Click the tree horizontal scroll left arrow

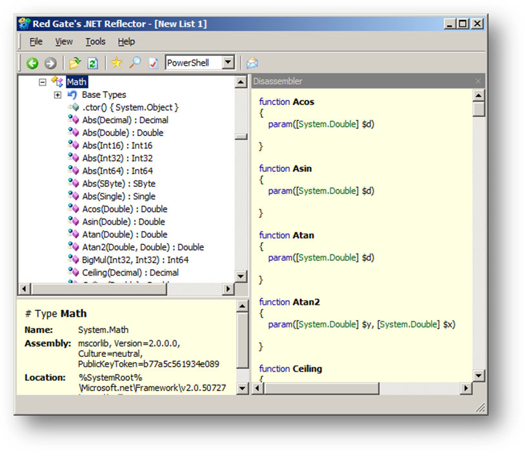[x=24, y=289]
